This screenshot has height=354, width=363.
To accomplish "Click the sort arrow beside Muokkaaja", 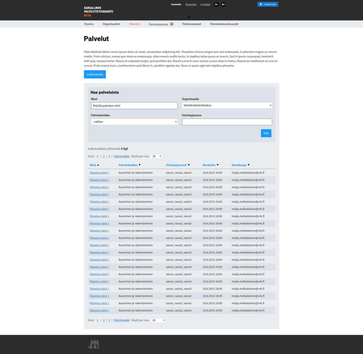I will (248, 165).
